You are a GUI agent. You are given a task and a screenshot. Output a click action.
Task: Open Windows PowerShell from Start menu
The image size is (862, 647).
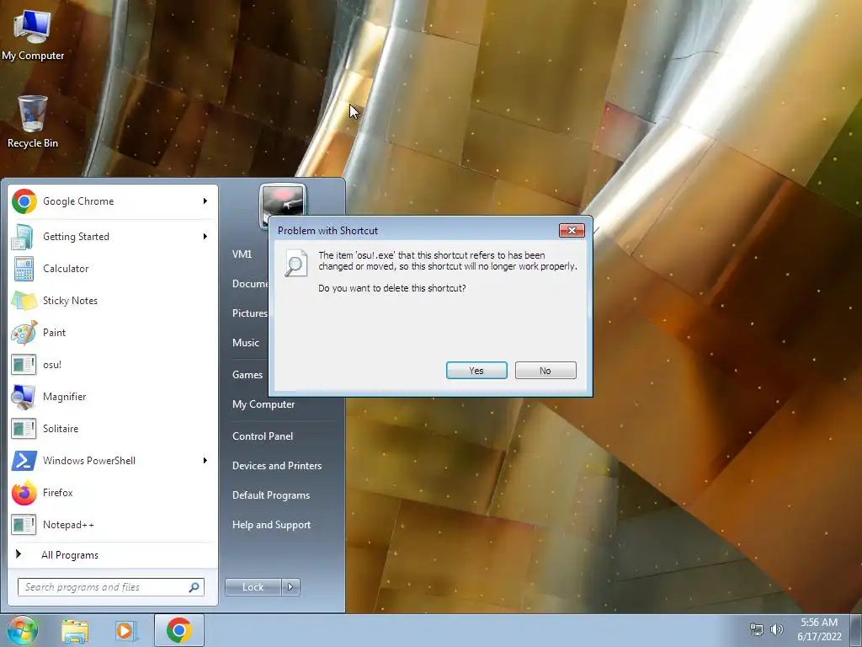[113, 461]
